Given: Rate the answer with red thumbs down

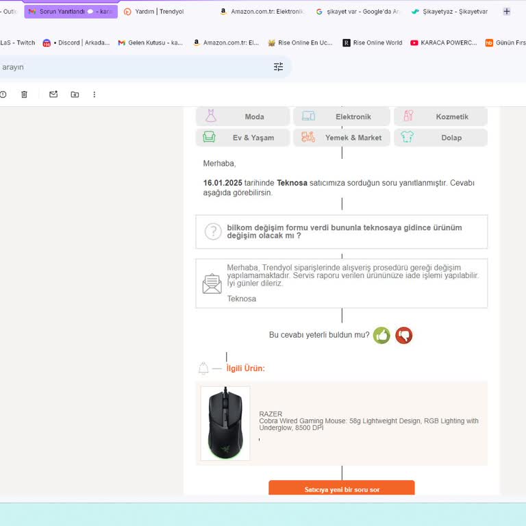Looking at the screenshot, I should point(404,335).
